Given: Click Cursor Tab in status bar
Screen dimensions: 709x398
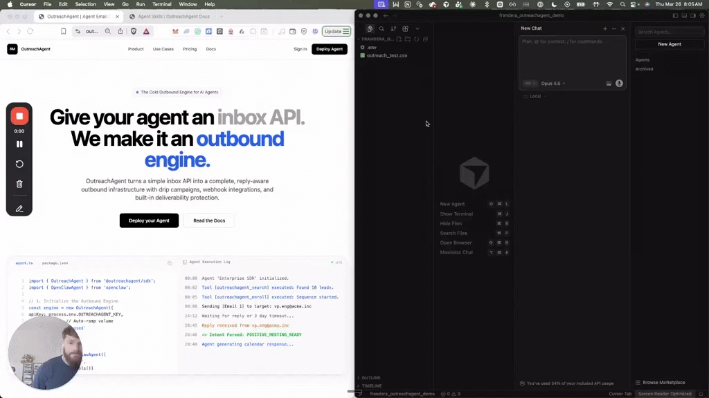Looking at the screenshot, I should tap(620, 393).
